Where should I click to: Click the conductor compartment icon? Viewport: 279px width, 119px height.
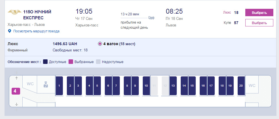coord(46,84)
